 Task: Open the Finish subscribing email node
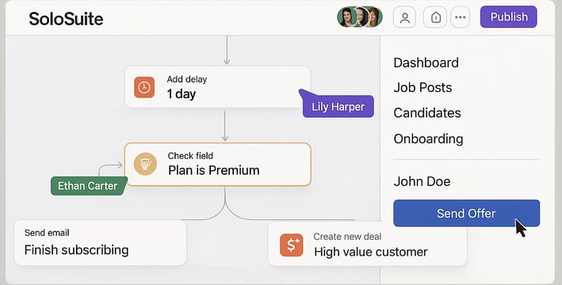click(101, 243)
